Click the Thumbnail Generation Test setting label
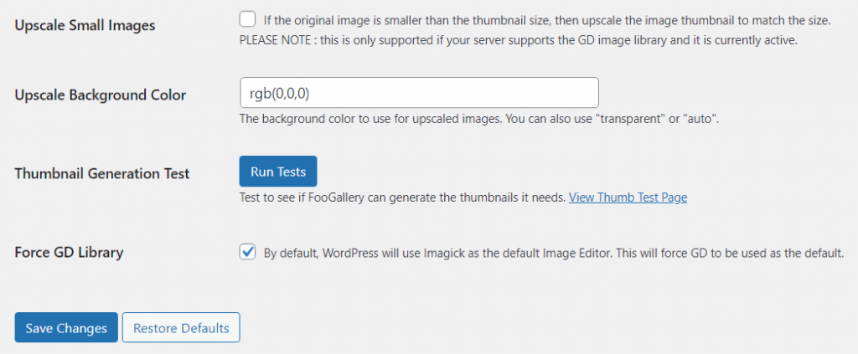Screen dimensions: 858x354 102,173
